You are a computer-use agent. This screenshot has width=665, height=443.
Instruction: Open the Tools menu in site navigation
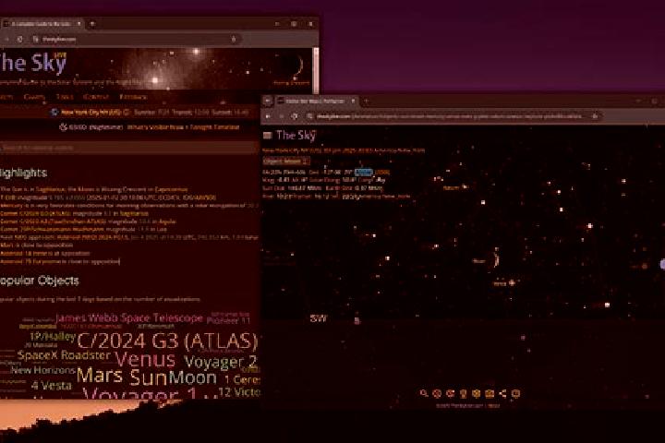coord(65,97)
